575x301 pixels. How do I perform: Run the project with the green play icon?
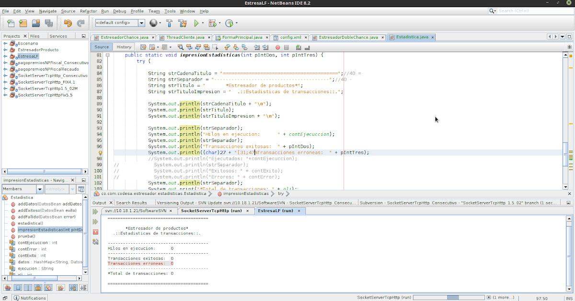[x=196, y=22]
